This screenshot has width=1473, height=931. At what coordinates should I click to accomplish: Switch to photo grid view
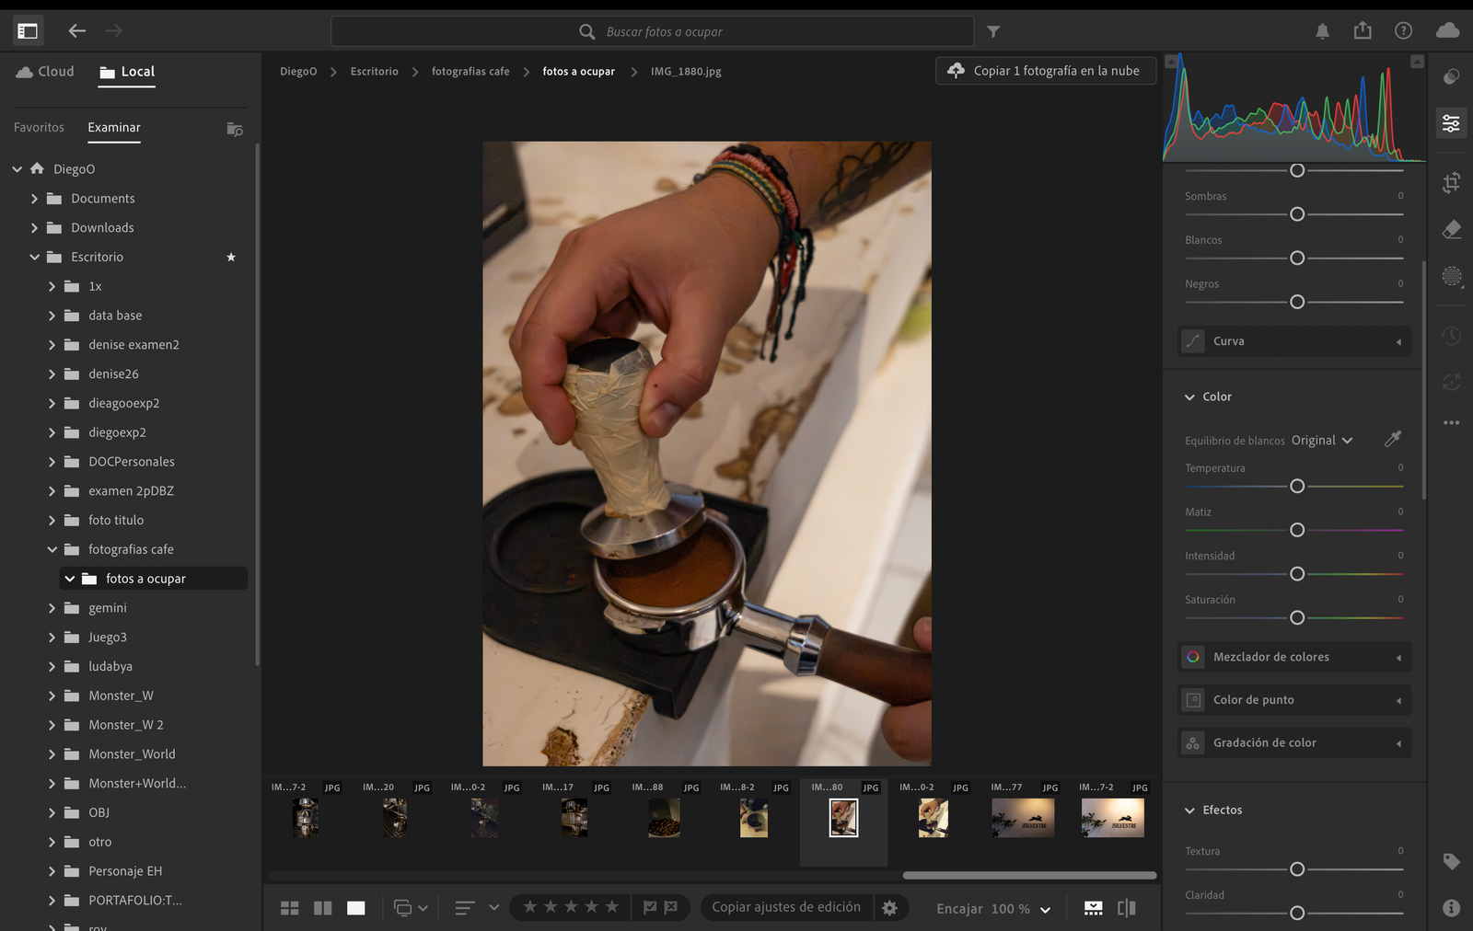pos(289,908)
